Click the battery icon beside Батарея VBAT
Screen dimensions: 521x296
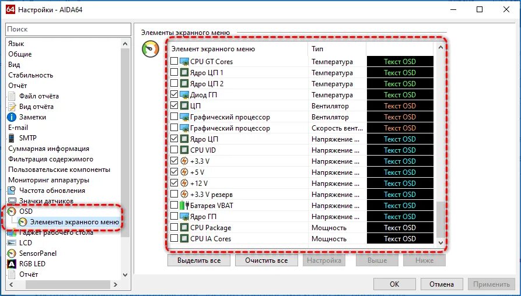(x=184, y=206)
